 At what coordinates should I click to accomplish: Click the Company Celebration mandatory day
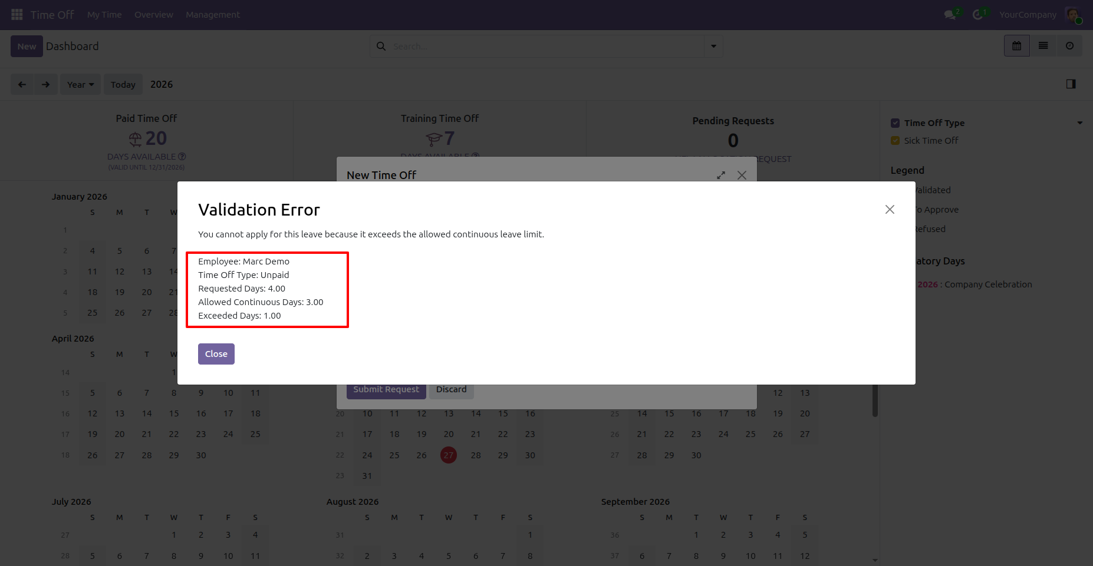coord(988,284)
